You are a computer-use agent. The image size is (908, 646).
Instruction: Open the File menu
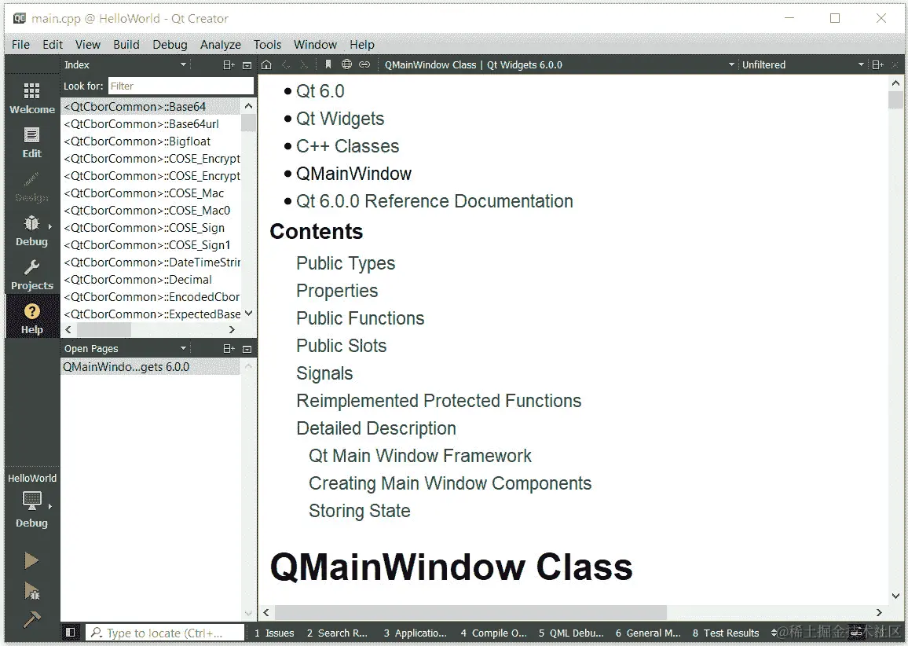[x=21, y=45]
